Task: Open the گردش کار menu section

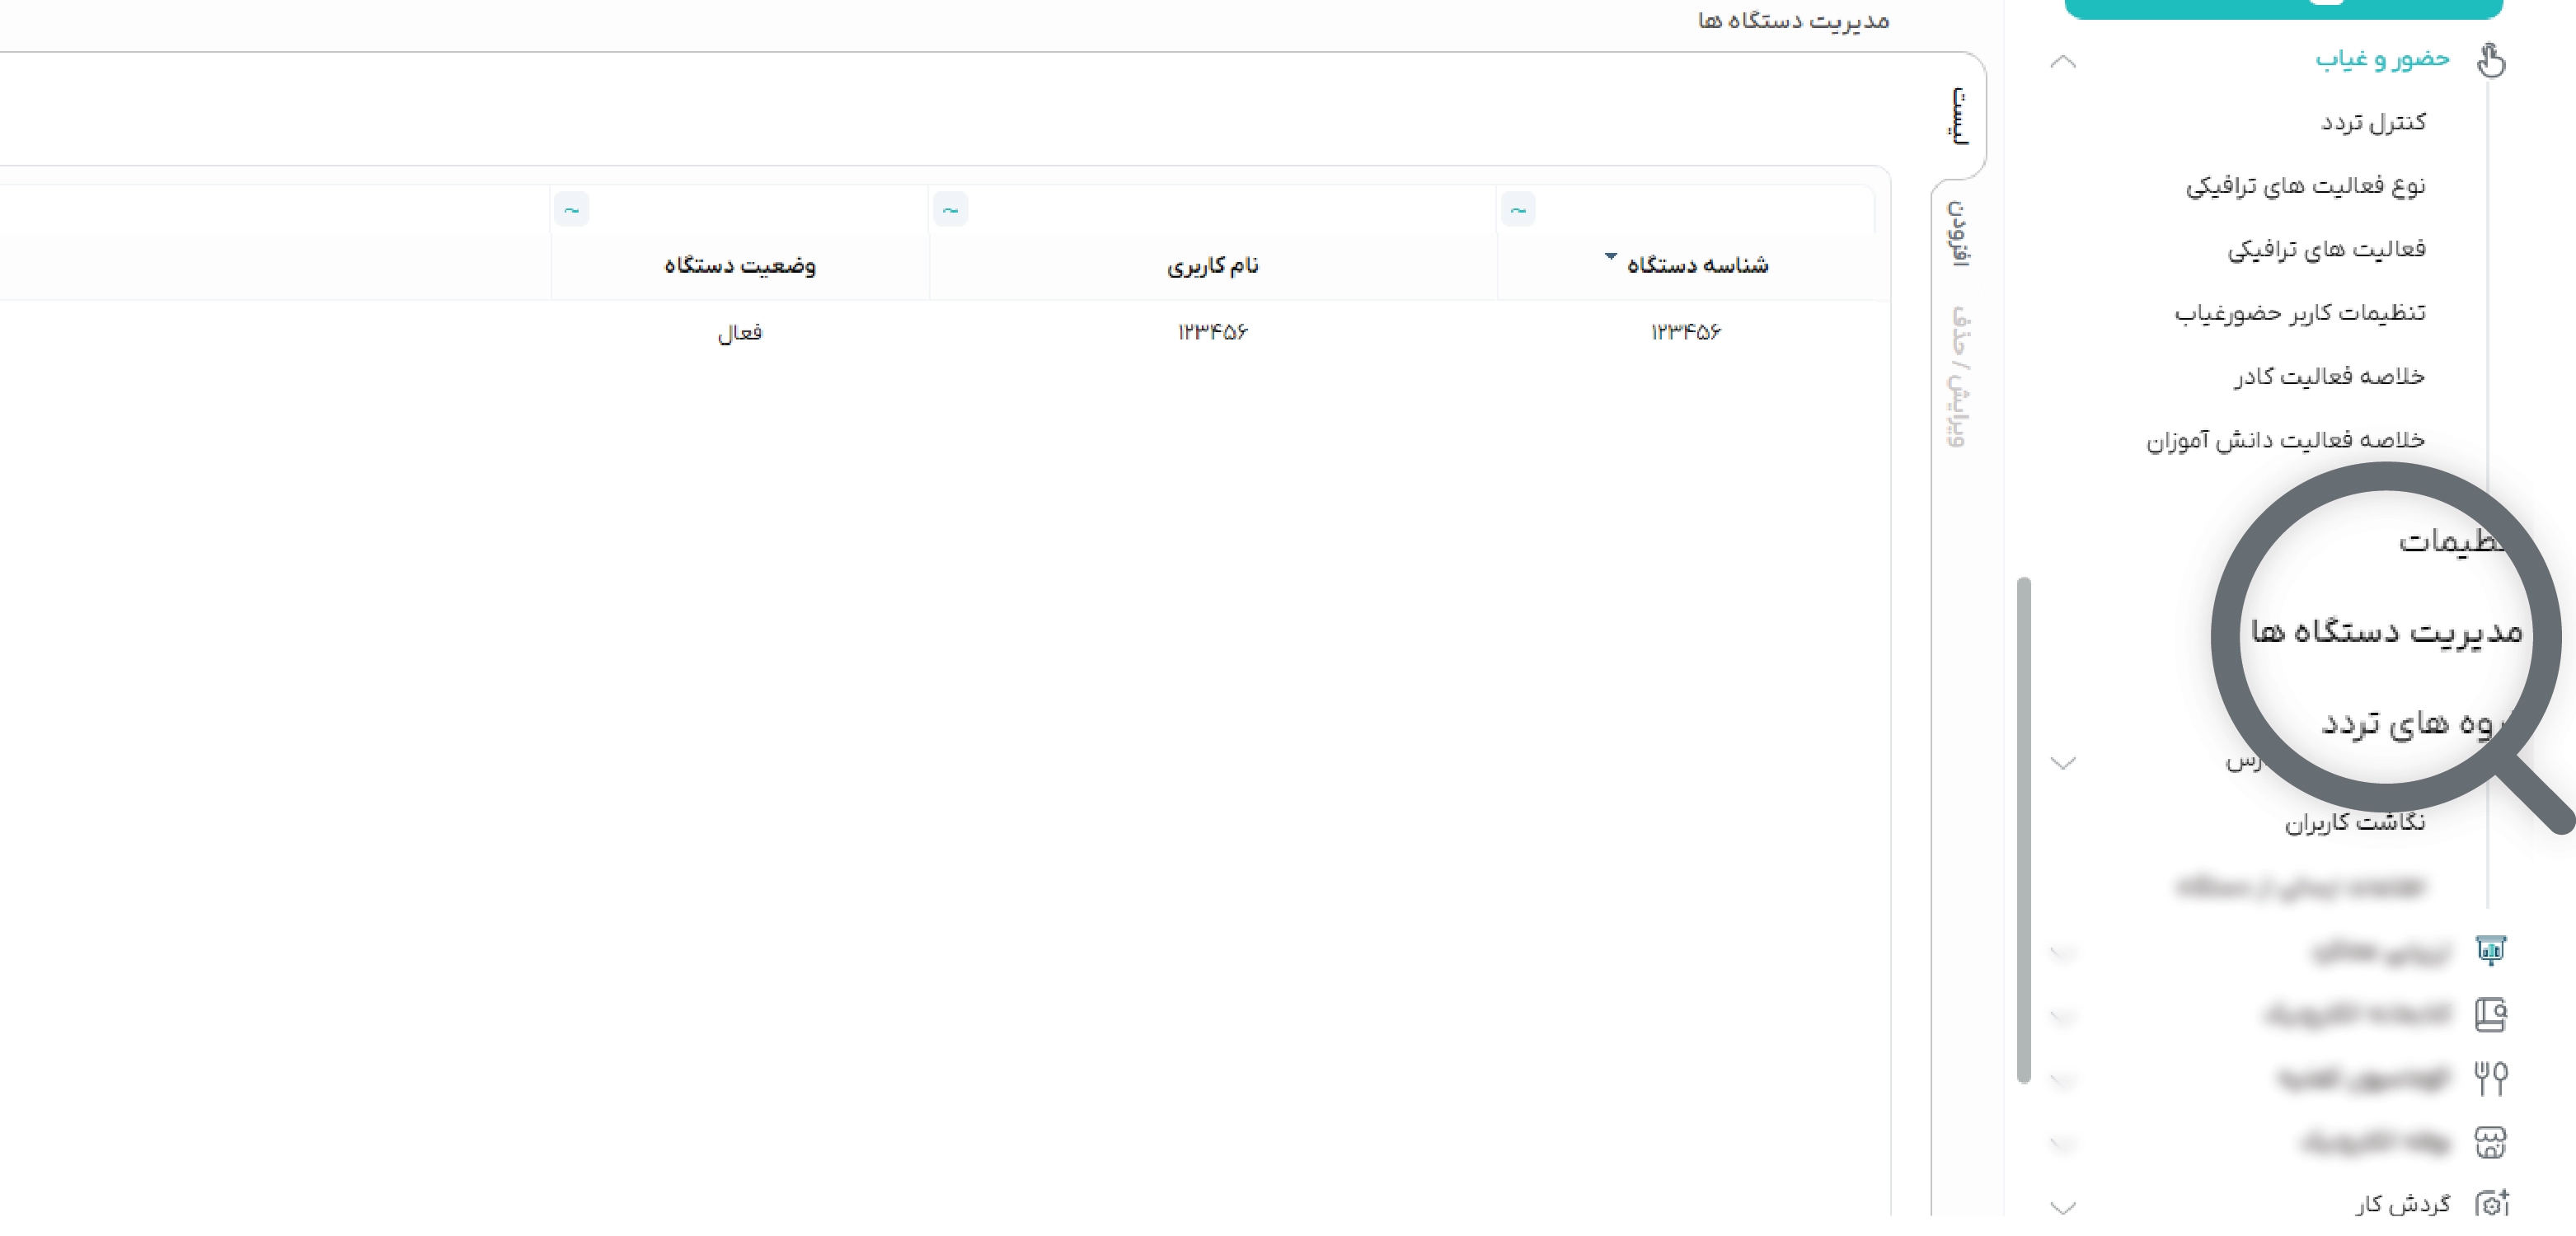Action: pos(2402,1204)
